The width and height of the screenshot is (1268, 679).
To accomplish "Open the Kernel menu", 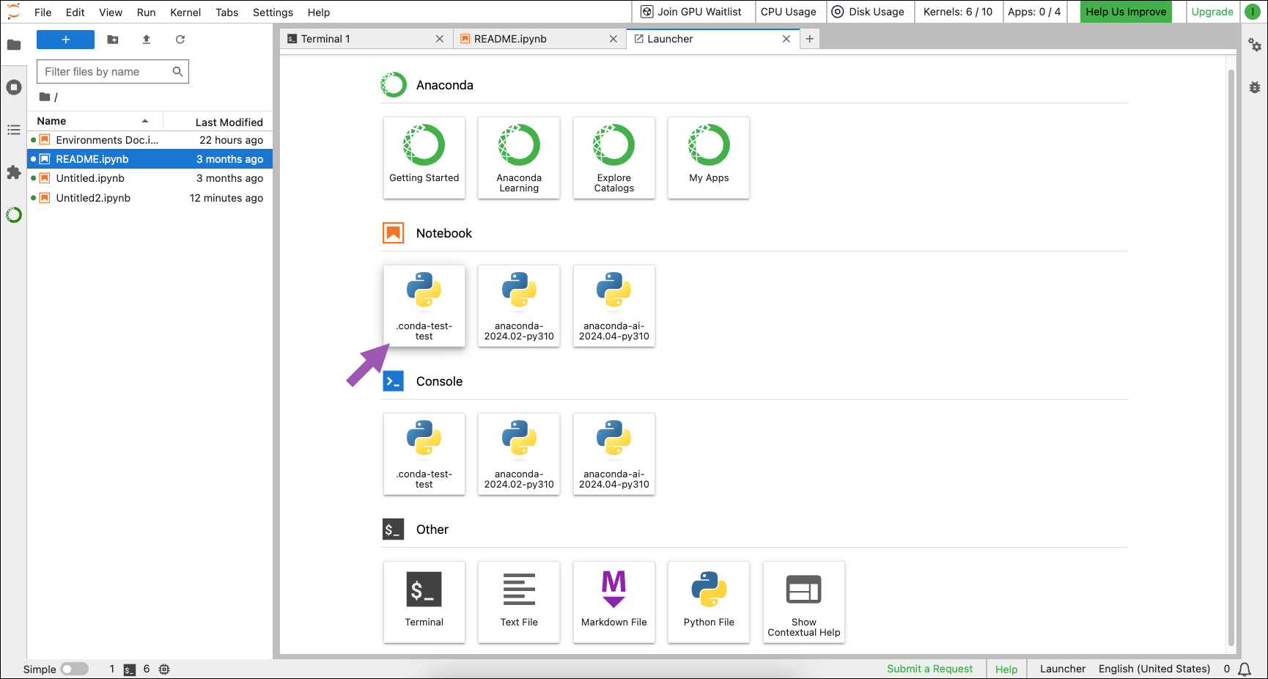I will (185, 12).
